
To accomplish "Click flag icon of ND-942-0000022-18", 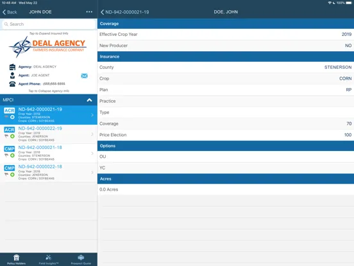I will pyautogui.click(x=6, y=175).
